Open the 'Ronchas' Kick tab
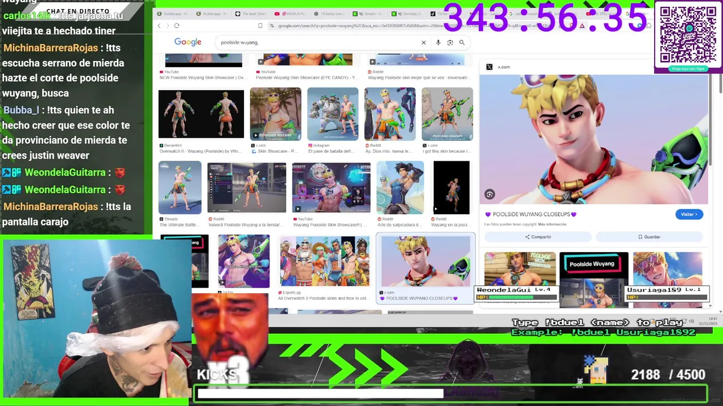This screenshot has height=406, width=723. 407,14
